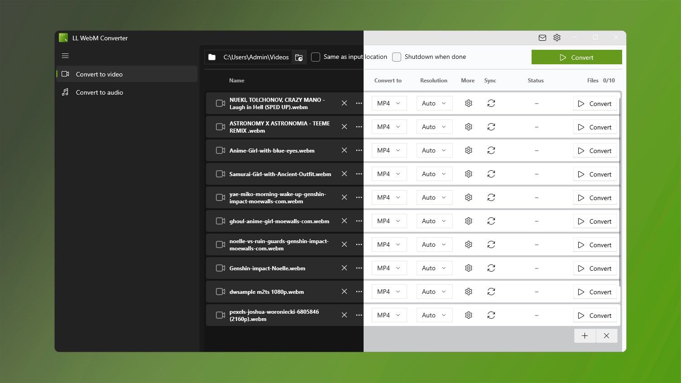This screenshot has height=383, width=681.
Task: Open three-dot options for Genshin-impact-Noelle.webm
Action: point(359,268)
